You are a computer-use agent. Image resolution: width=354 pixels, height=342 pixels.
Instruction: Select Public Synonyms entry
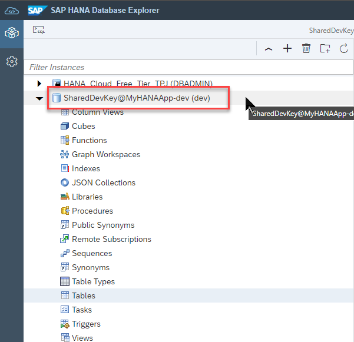pyautogui.click(x=103, y=225)
